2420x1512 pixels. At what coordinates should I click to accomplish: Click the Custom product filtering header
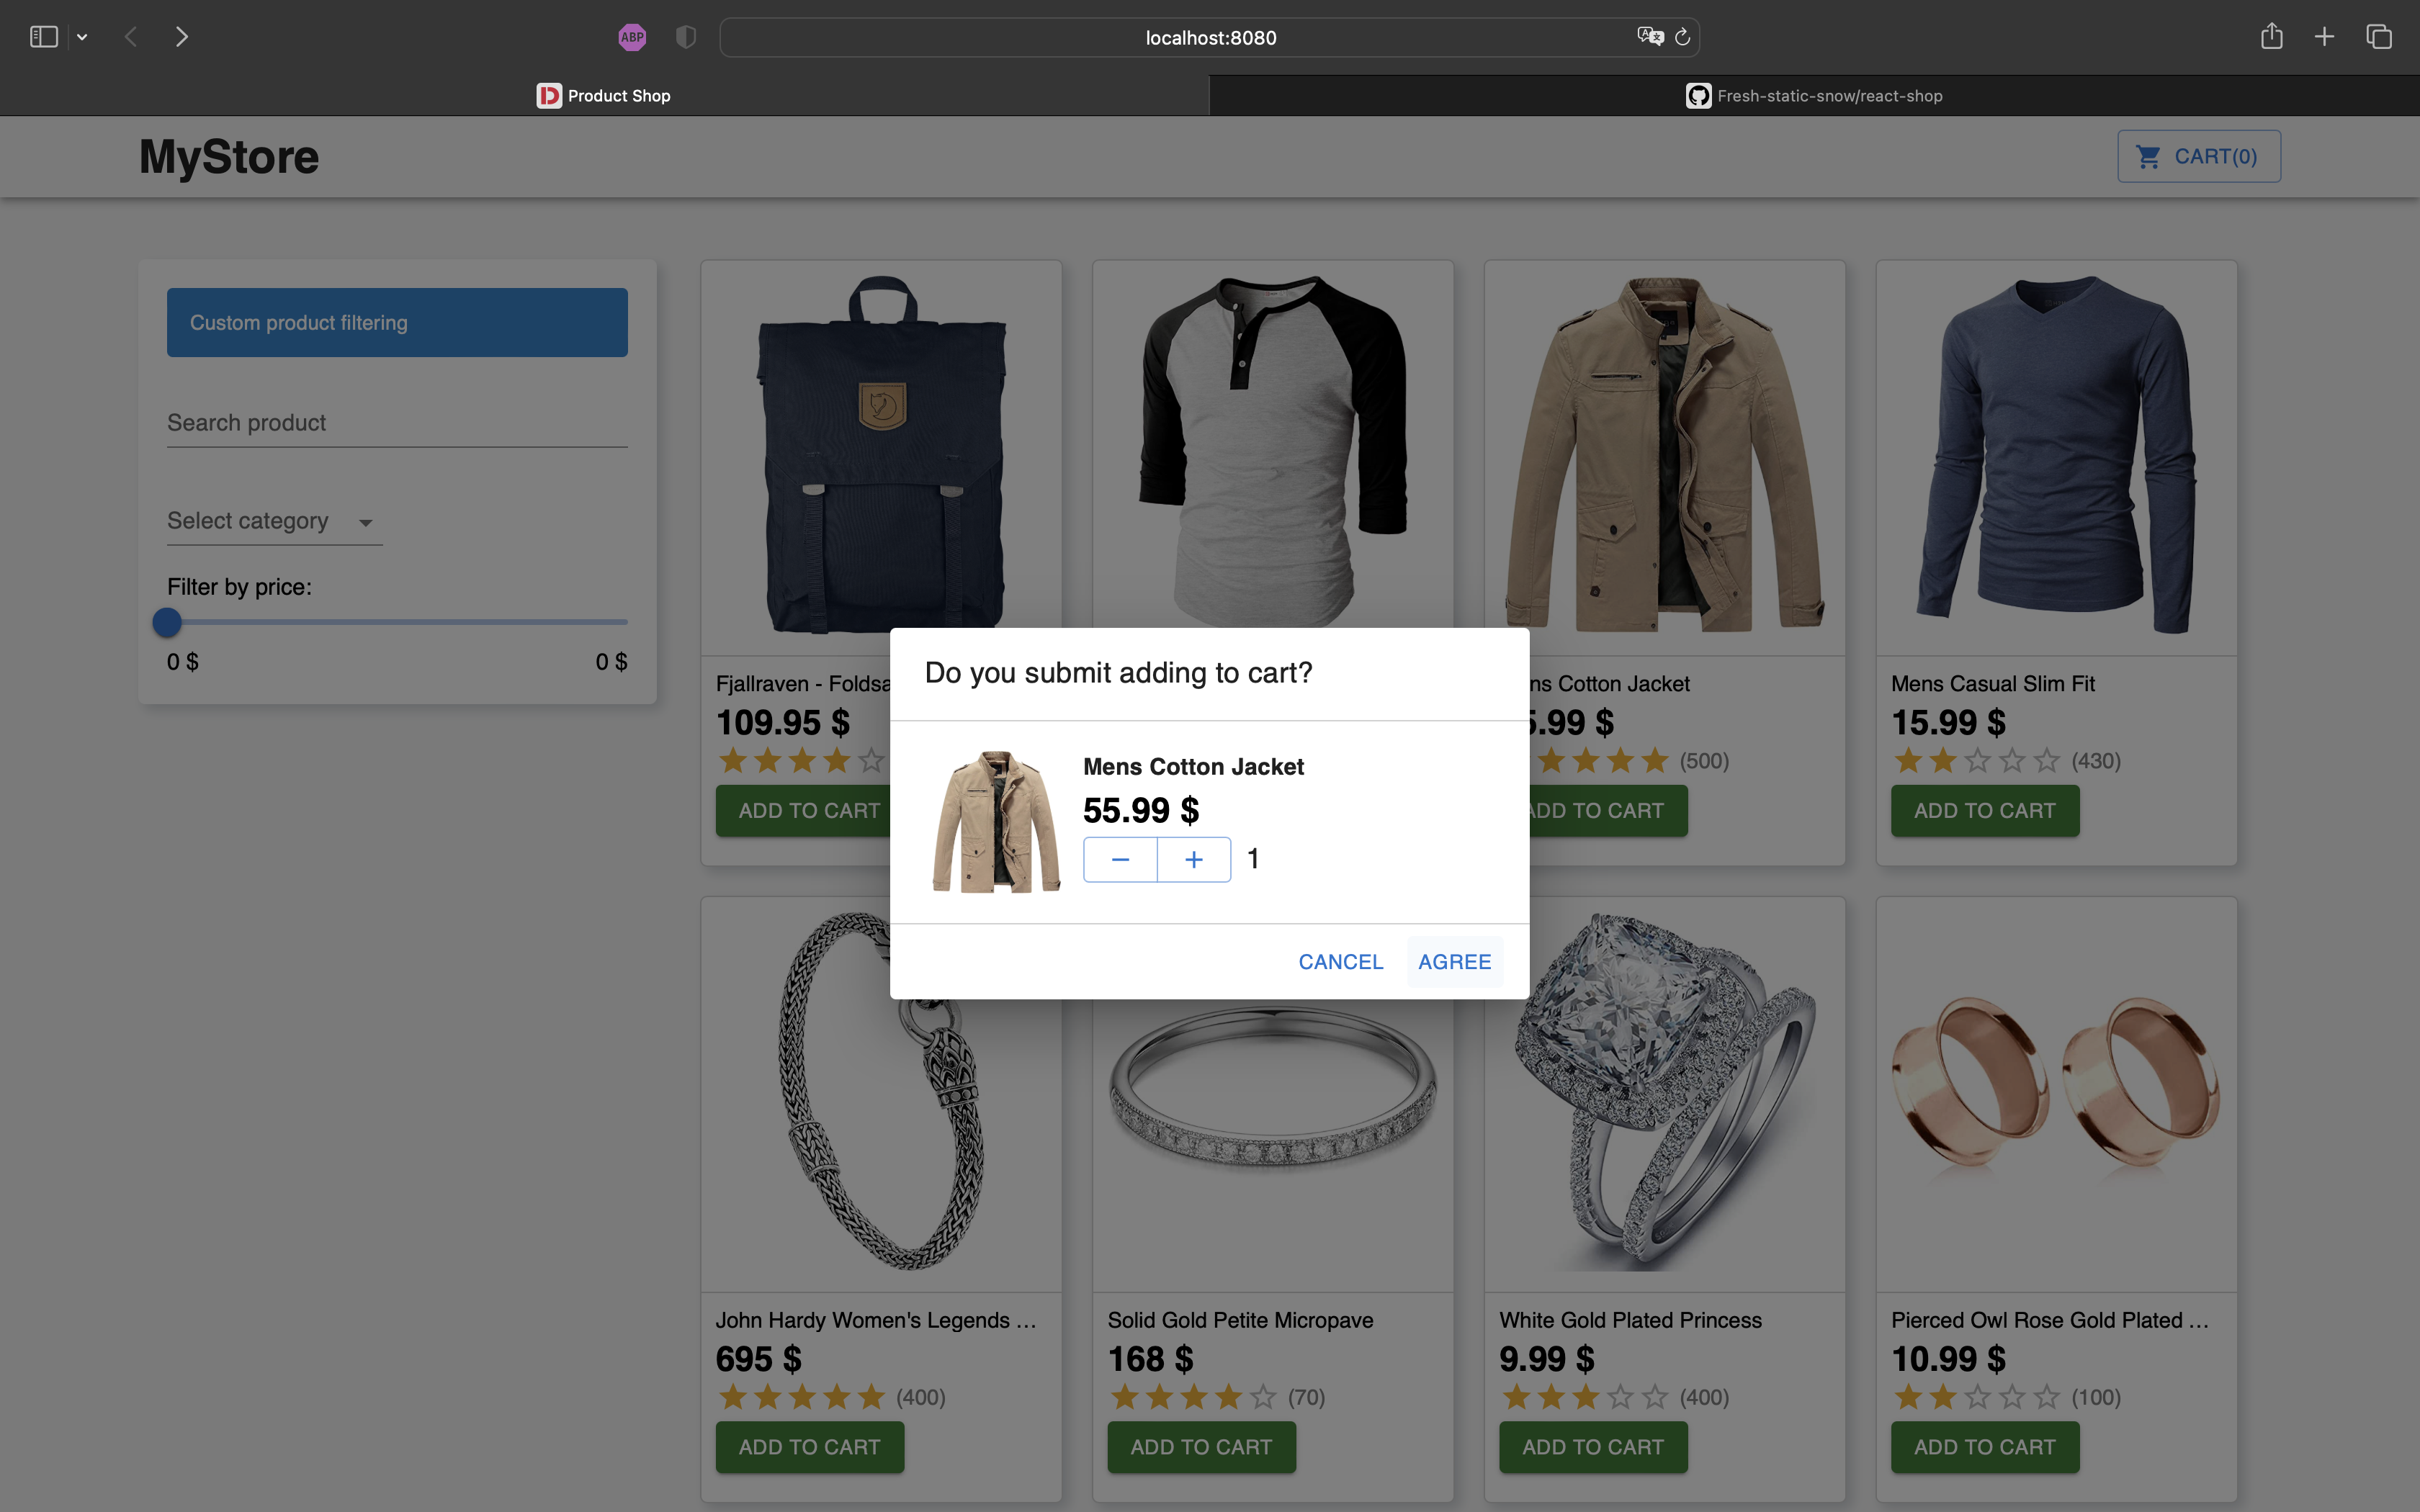point(397,322)
